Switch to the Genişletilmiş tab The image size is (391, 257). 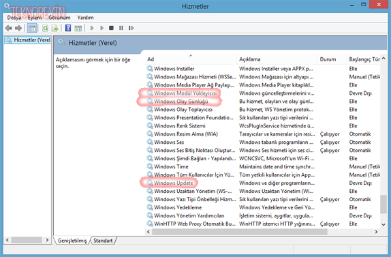coord(72,241)
